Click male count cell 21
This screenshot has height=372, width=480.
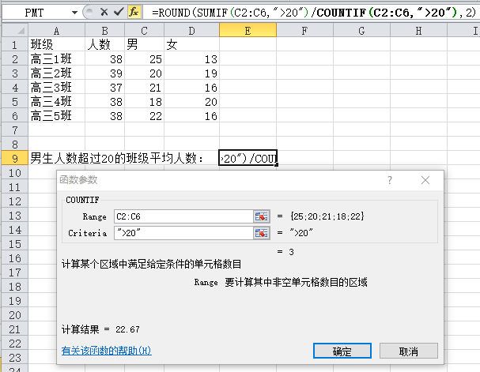144,87
